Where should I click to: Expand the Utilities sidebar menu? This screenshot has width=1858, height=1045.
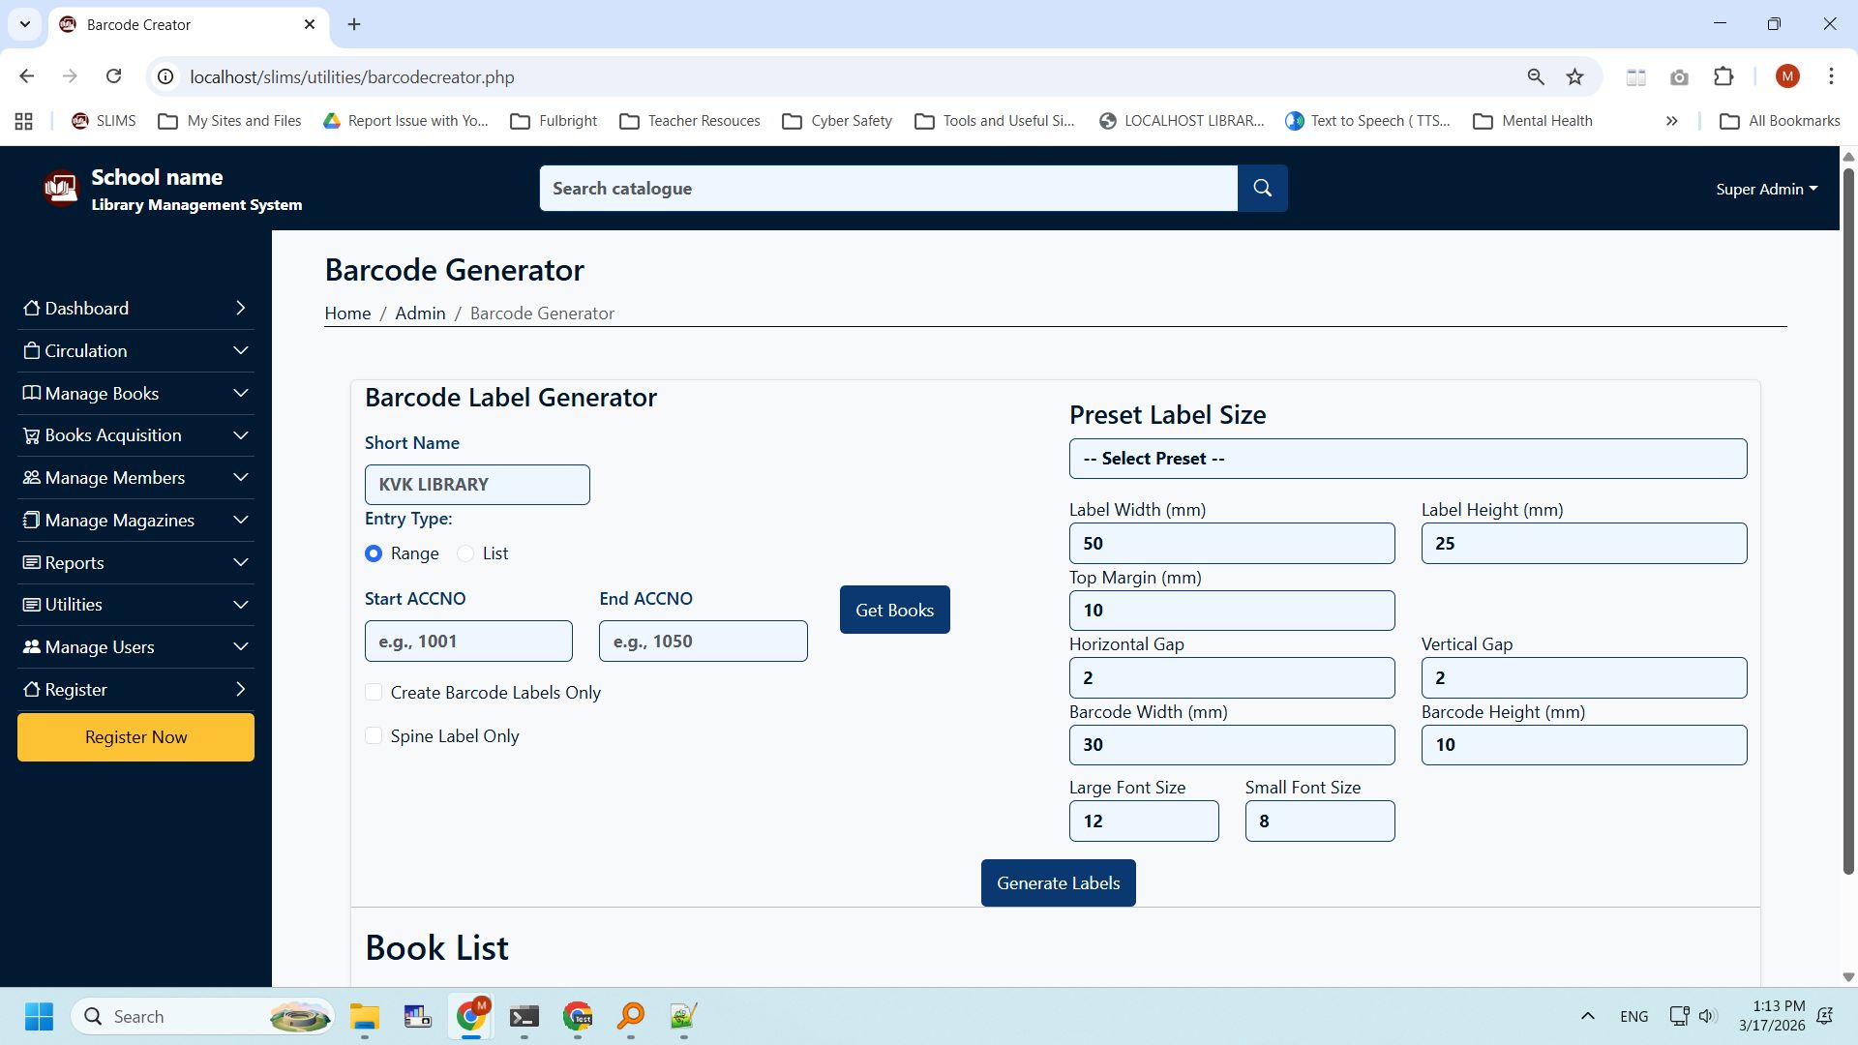click(135, 605)
